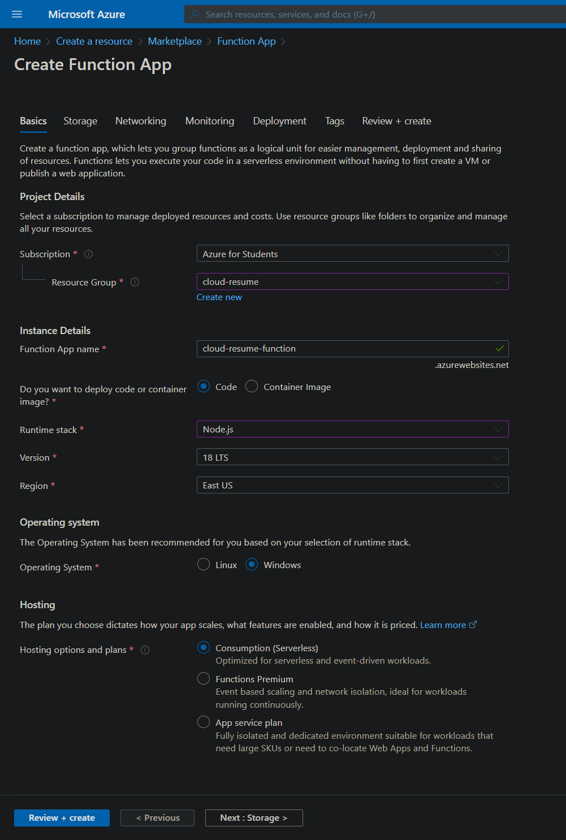Image resolution: width=566 pixels, height=840 pixels.
Task: Switch to the Tags tab
Action: tap(335, 121)
